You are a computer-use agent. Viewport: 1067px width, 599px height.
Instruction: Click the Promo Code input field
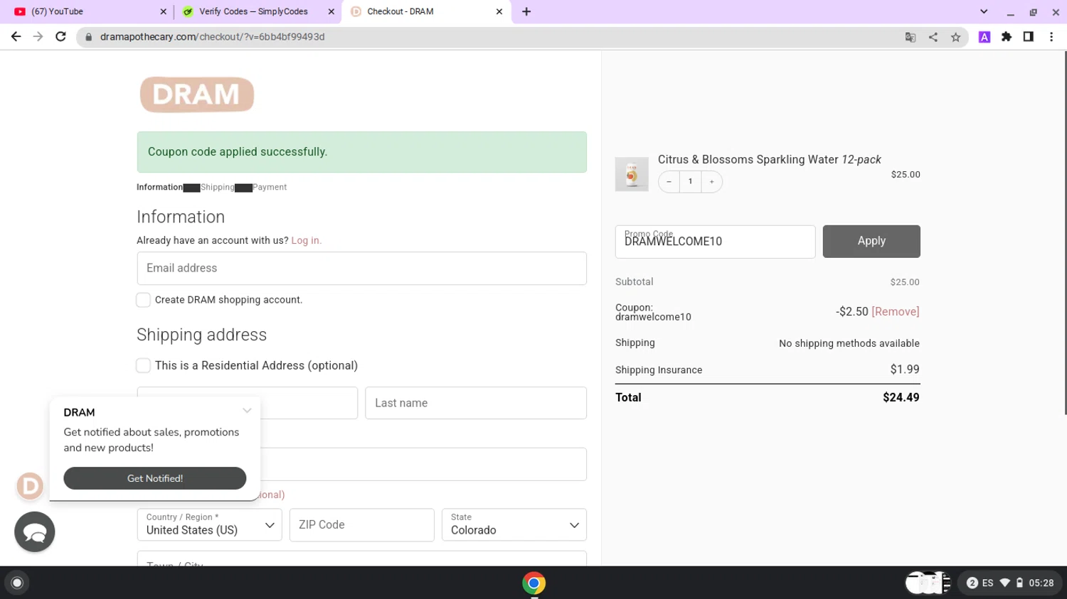click(715, 242)
